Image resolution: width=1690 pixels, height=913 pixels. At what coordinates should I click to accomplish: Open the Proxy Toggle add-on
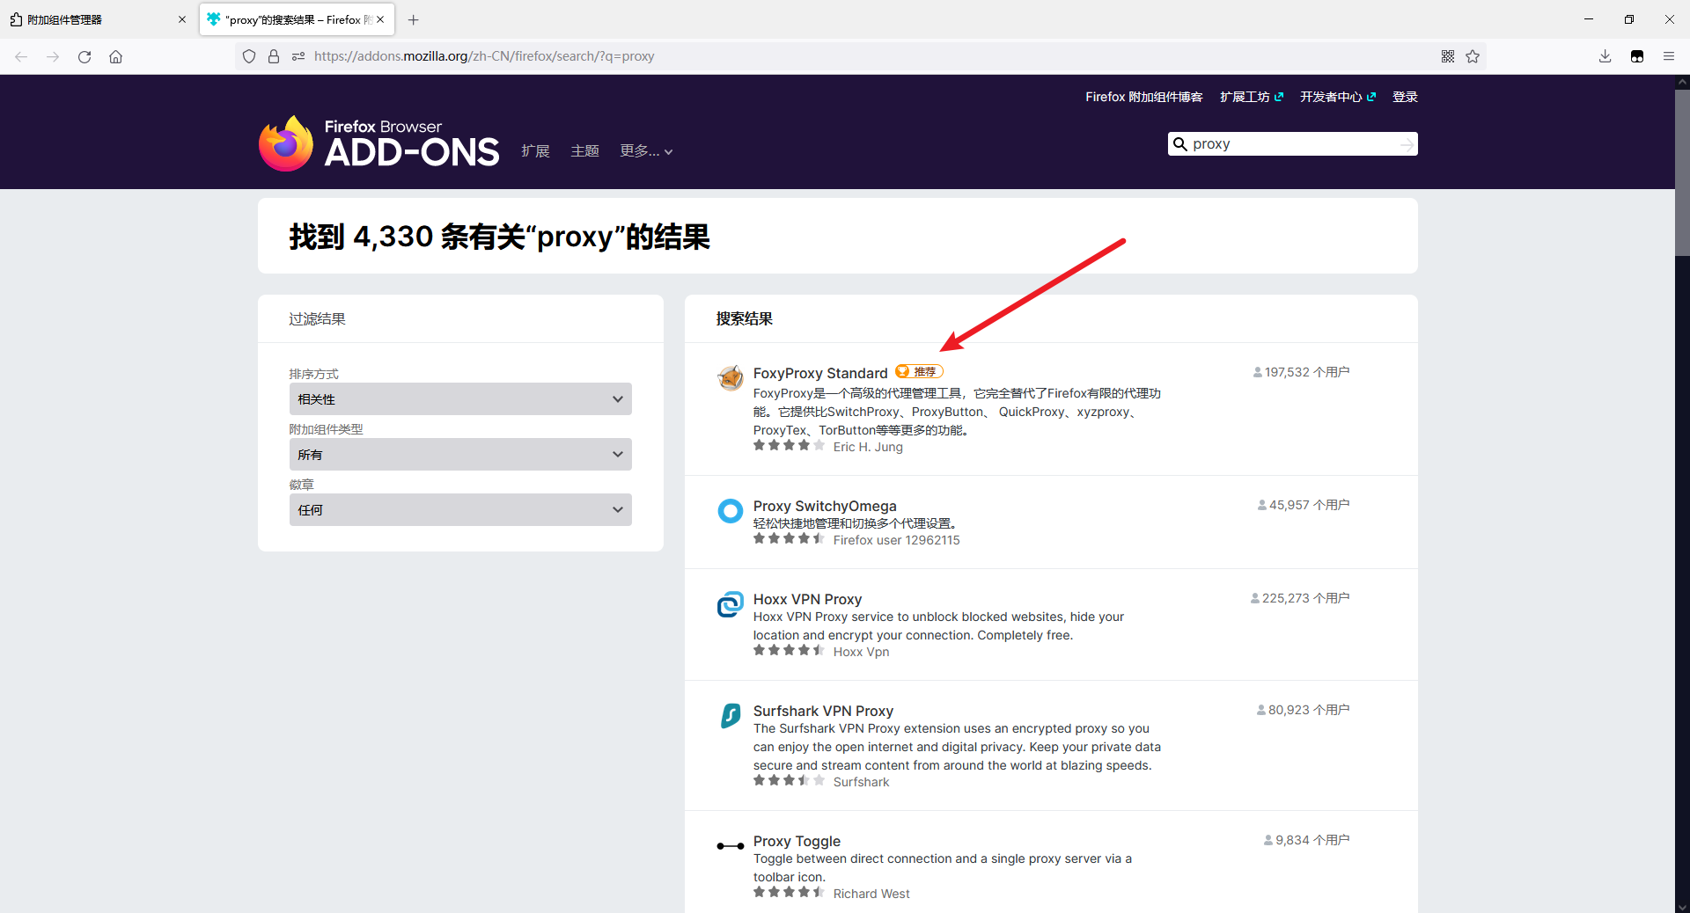tap(797, 841)
